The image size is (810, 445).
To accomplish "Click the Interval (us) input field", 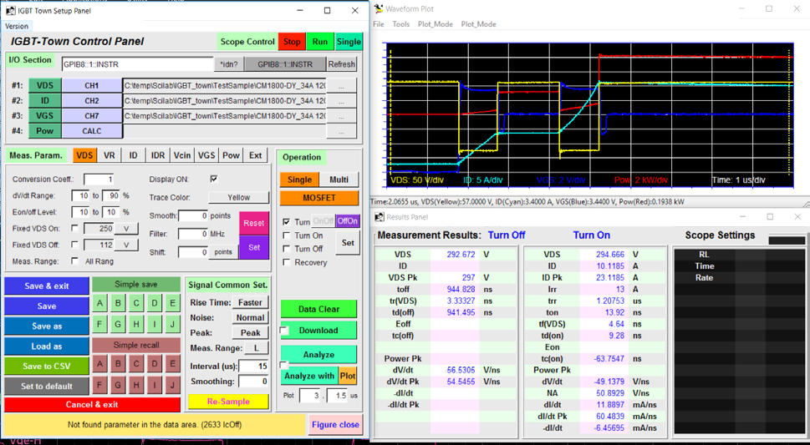I will [x=253, y=366].
